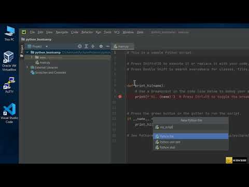The height and width of the screenshot is (187, 249).
Task: Expand the venv folder arrow
Action: [x=32, y=57]
